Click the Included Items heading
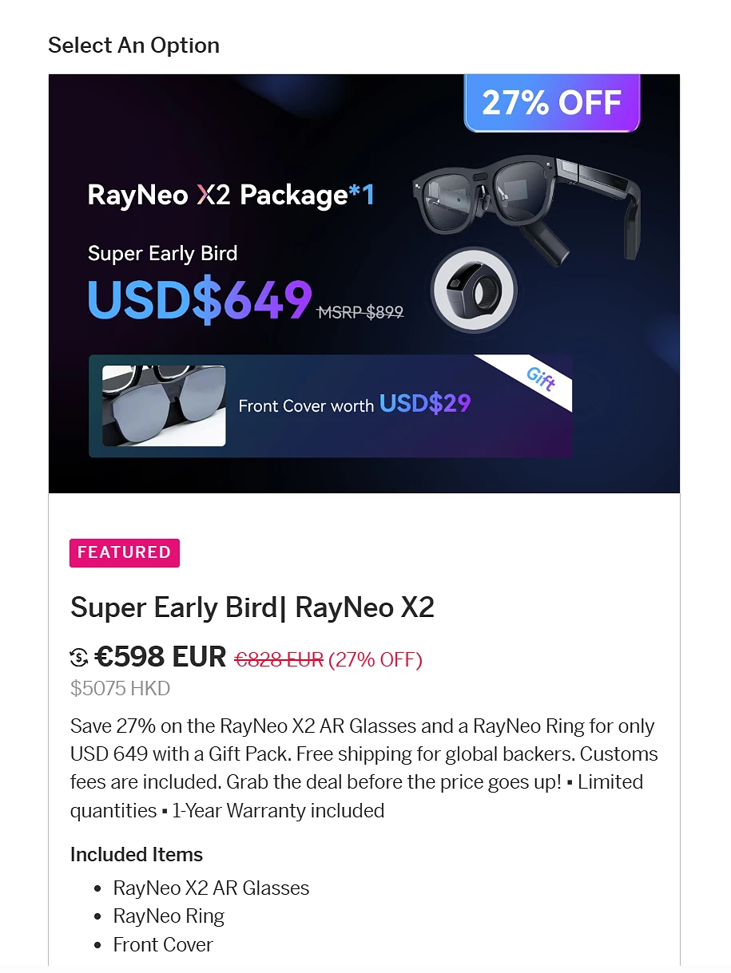This screenshot has width=731, height=973. click(137, 854)
